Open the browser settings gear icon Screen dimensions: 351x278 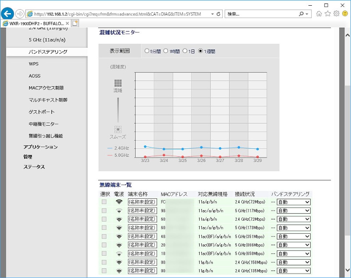coord(336,14)
